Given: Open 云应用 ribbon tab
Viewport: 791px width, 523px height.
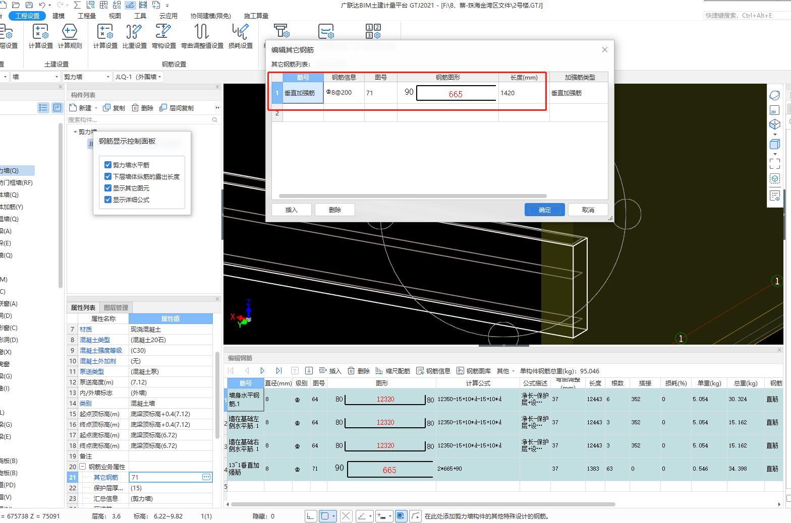Looking at the screenshot, I should click(x=168, y=16).
